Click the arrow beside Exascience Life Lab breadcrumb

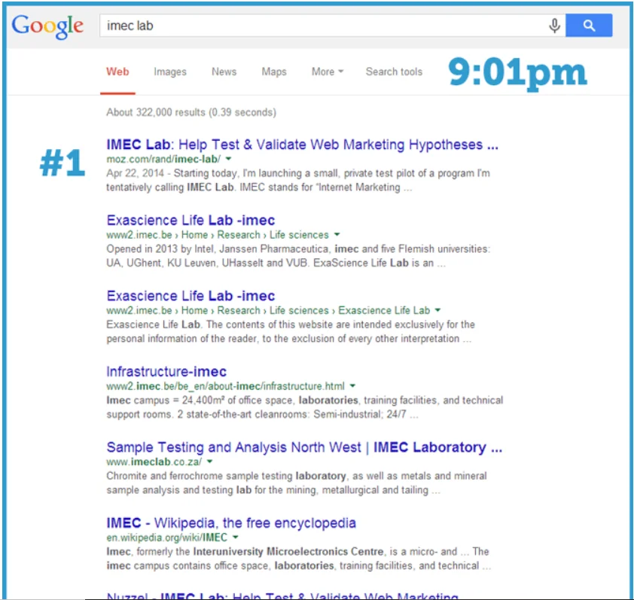(x=438, y=309)
